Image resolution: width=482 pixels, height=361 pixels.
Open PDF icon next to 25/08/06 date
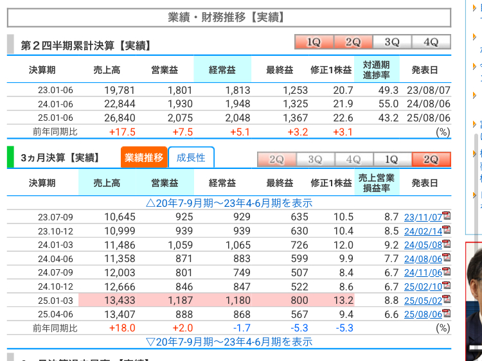click(x=447, y=313)
